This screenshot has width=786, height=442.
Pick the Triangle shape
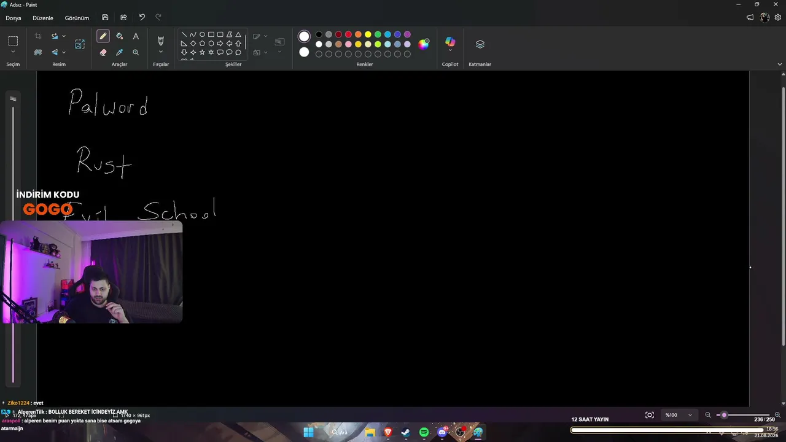(x=238, y=34)
